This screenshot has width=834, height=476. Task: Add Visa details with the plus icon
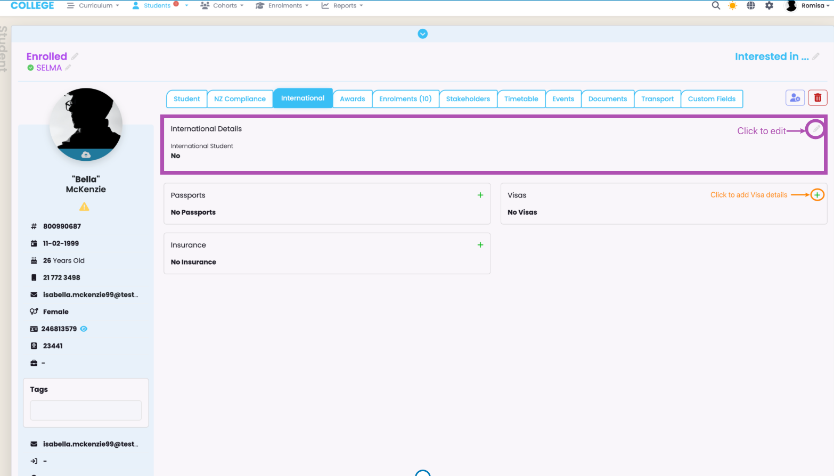(817, 195)
